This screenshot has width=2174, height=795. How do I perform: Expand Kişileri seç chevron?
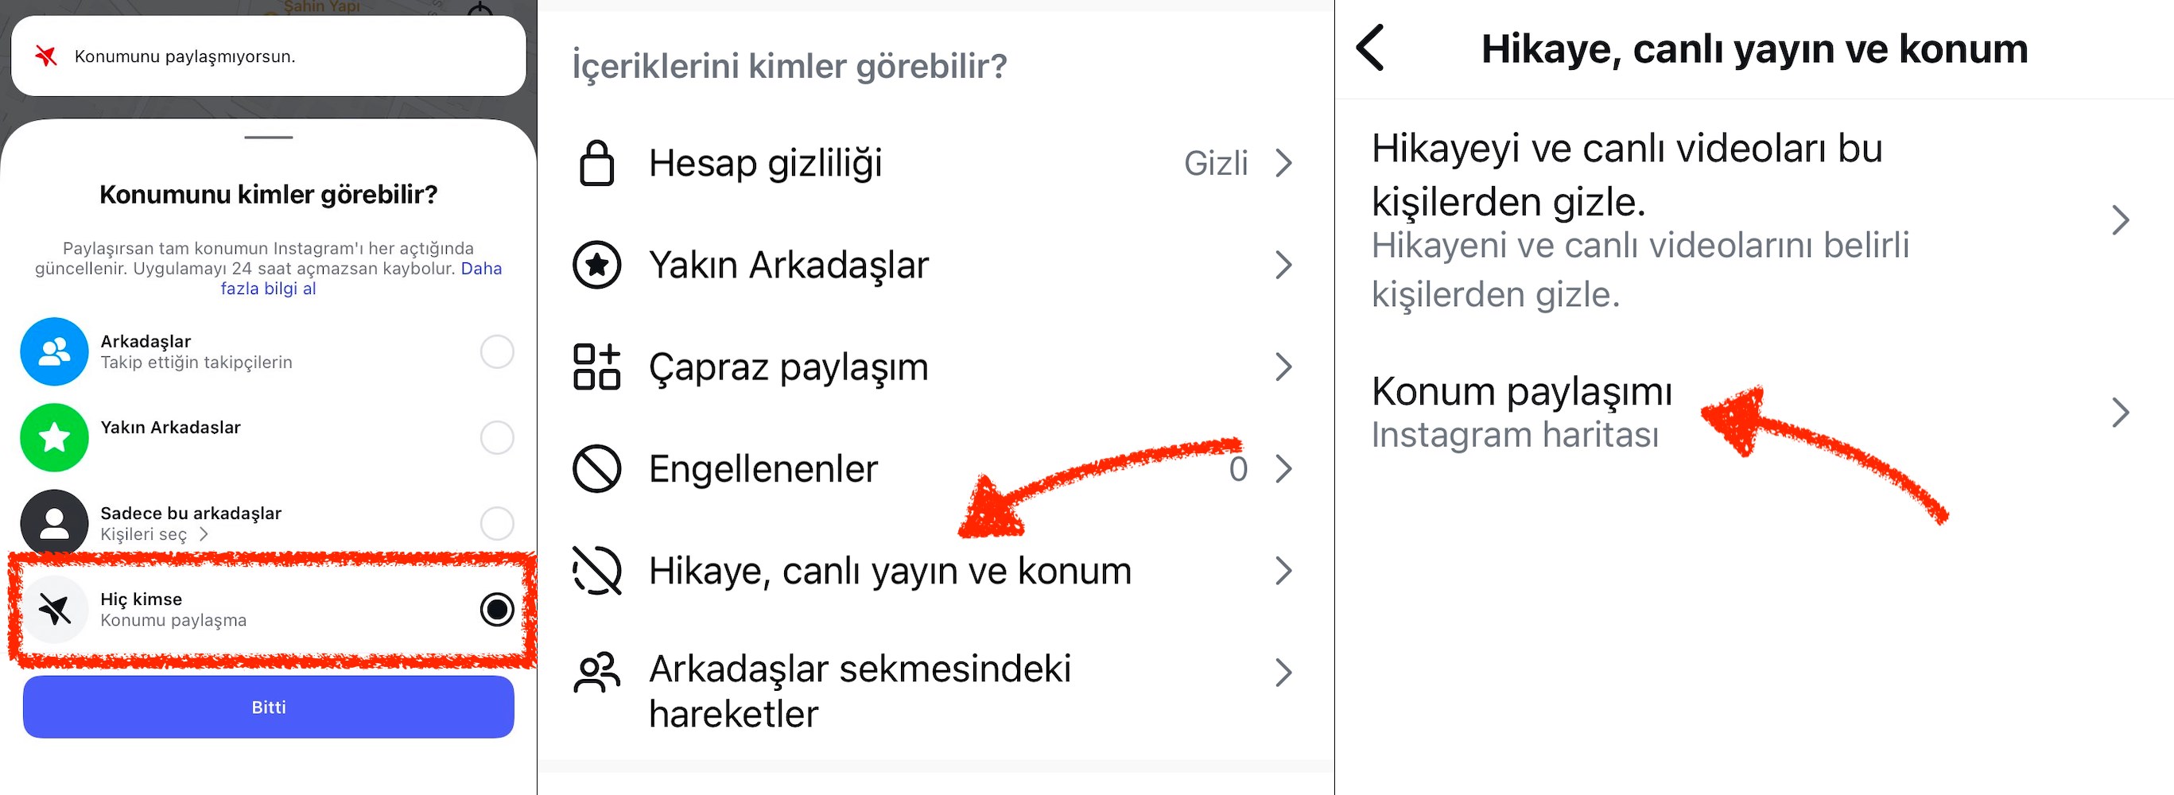(204, 534)
